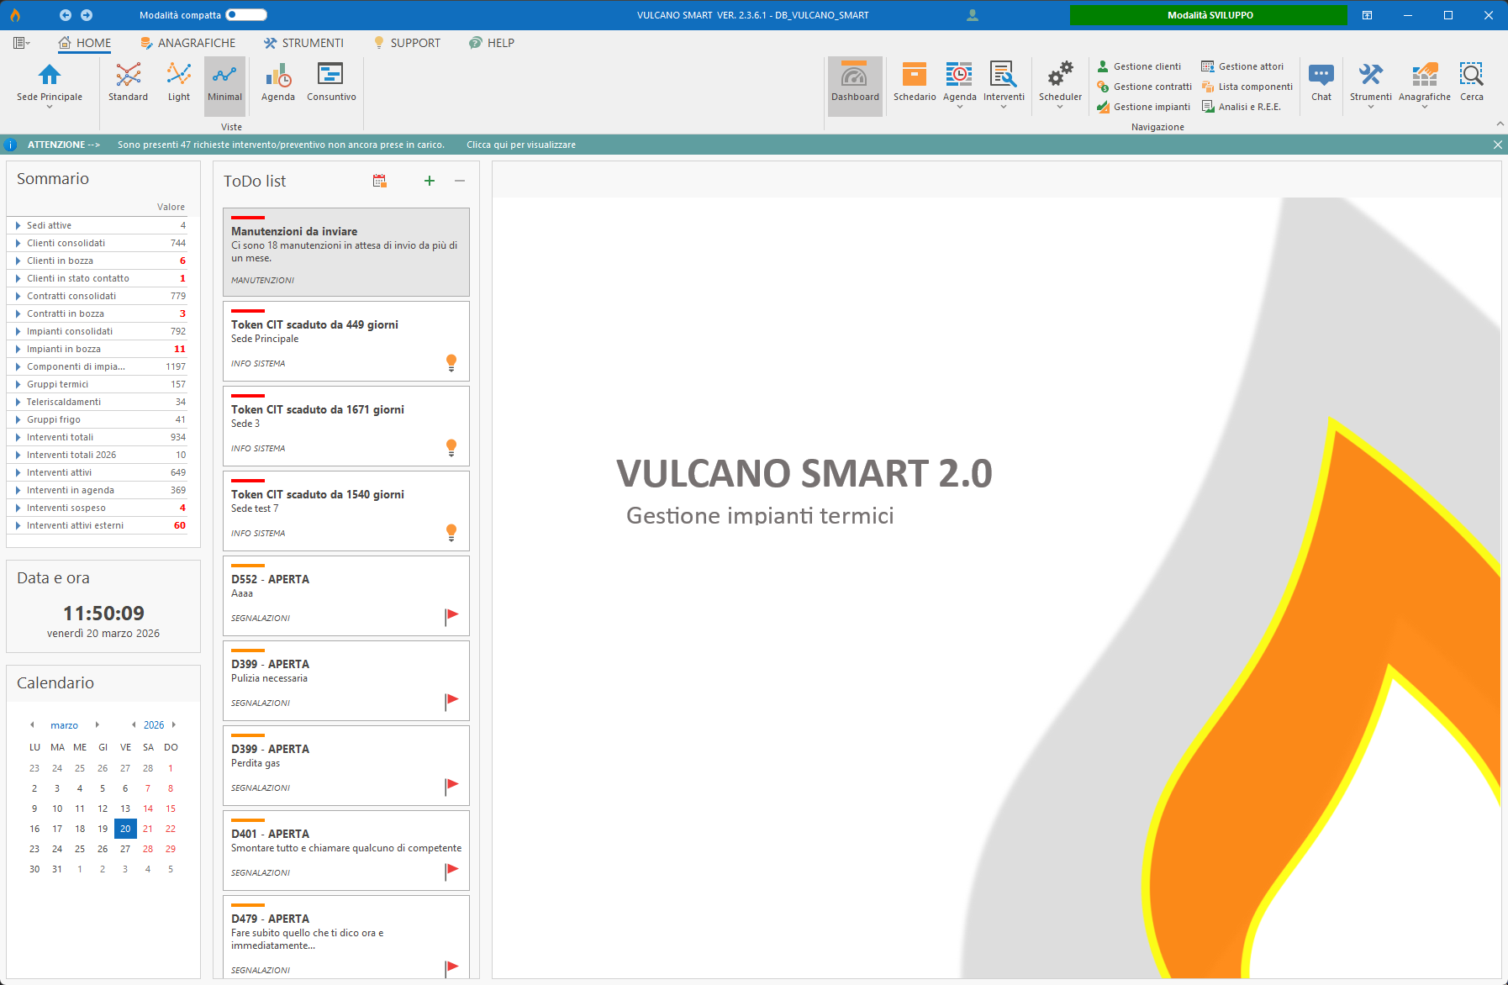Screen dimensions: 1508x985
Task: Select day 25 in the Calendario
Action: [x=80, y=849]
